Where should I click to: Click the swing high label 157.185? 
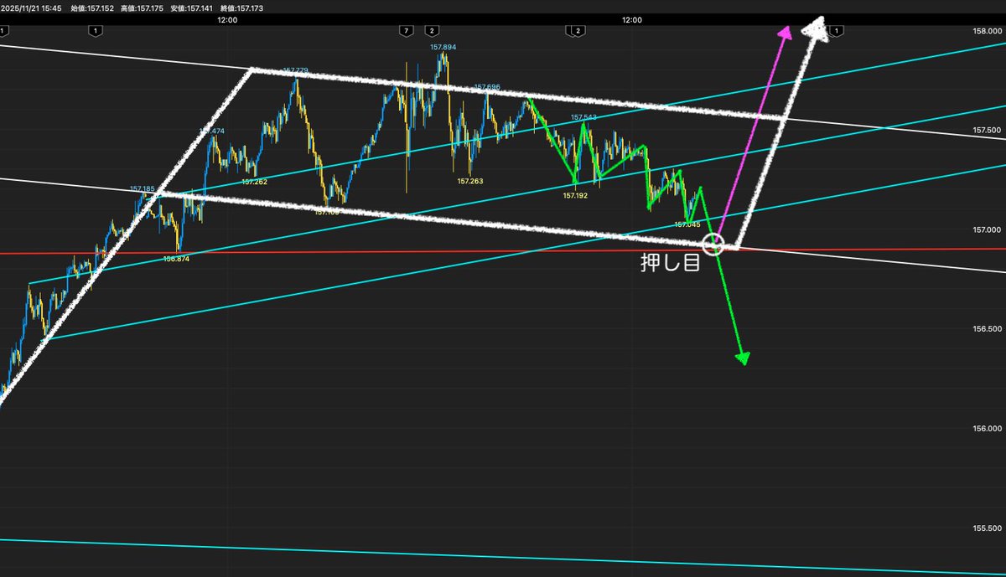(142, 189)
